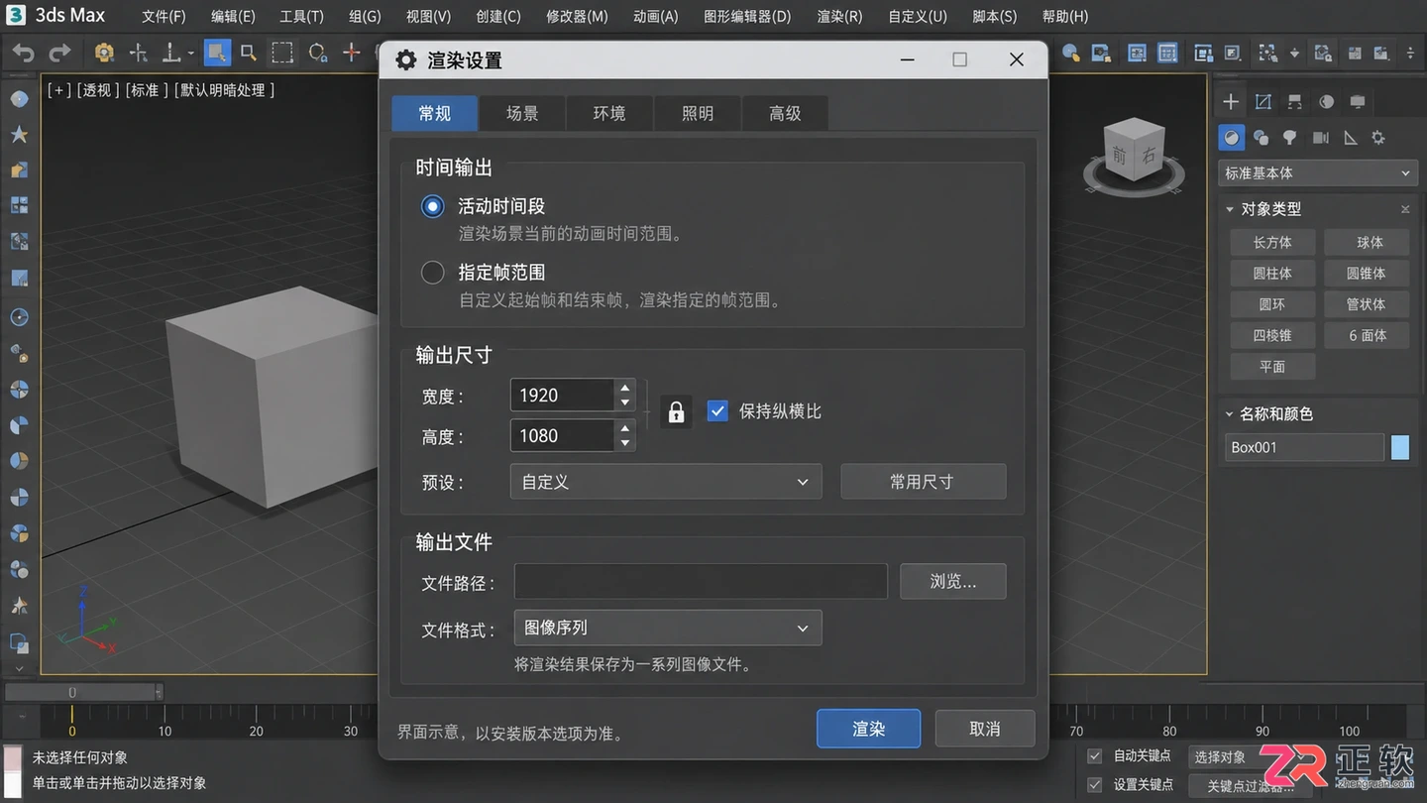Decrease the 高度 value with down arrow
1427x803 pixels.
[624, 443]
